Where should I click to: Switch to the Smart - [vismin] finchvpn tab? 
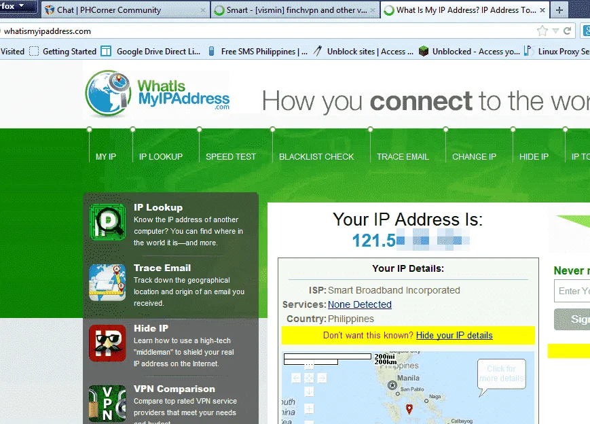coord(297,10)
